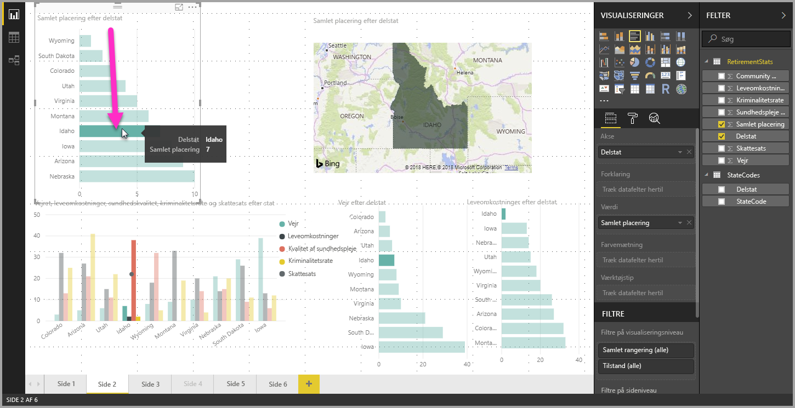Select the area chart visualization

pyautogui.click(x=620, y=50)
